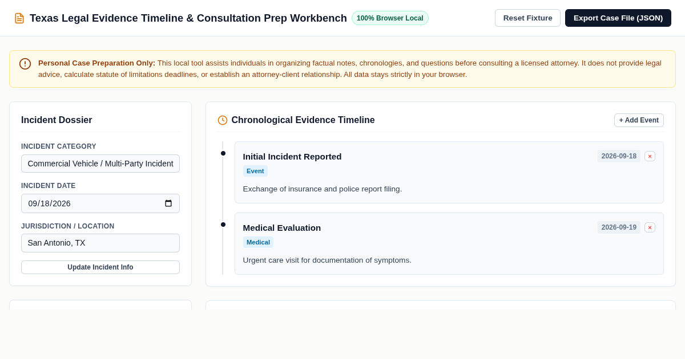Screen dimensions: 685x359
Task: Click the Texas Legal Evidence Timeline workbench title
Action: (x=188, y=18)
